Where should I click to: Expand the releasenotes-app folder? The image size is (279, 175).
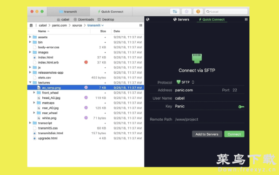coord(30,72)
